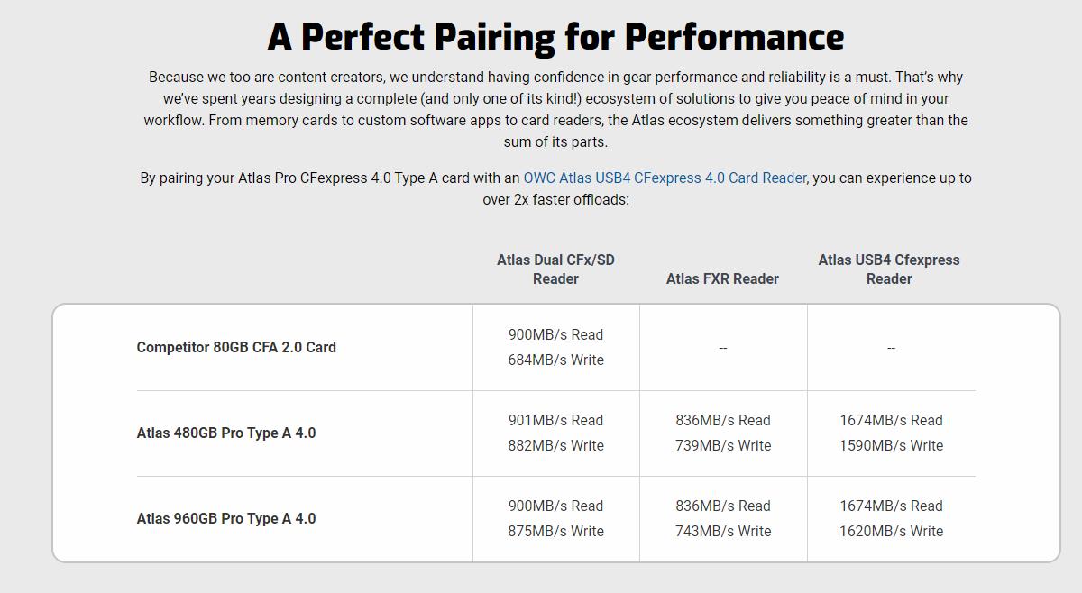
Task: Select the Atlas Dual CFx/SD Reader column header
Action: tap(555, 269)
